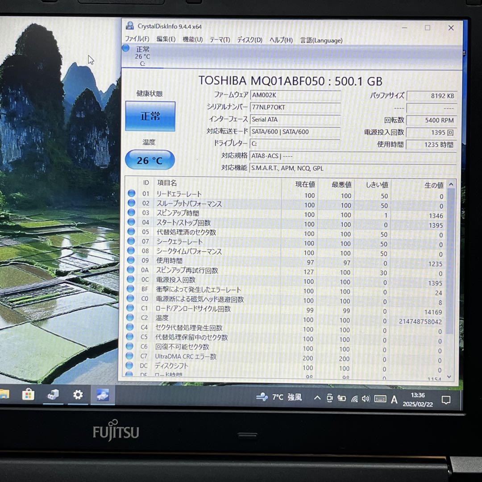Image resolution: width=482 pixels, height=482 pixels.
Task: Click the status circle for スピンアップ再試行回数 row
Action: pos(131,270)
